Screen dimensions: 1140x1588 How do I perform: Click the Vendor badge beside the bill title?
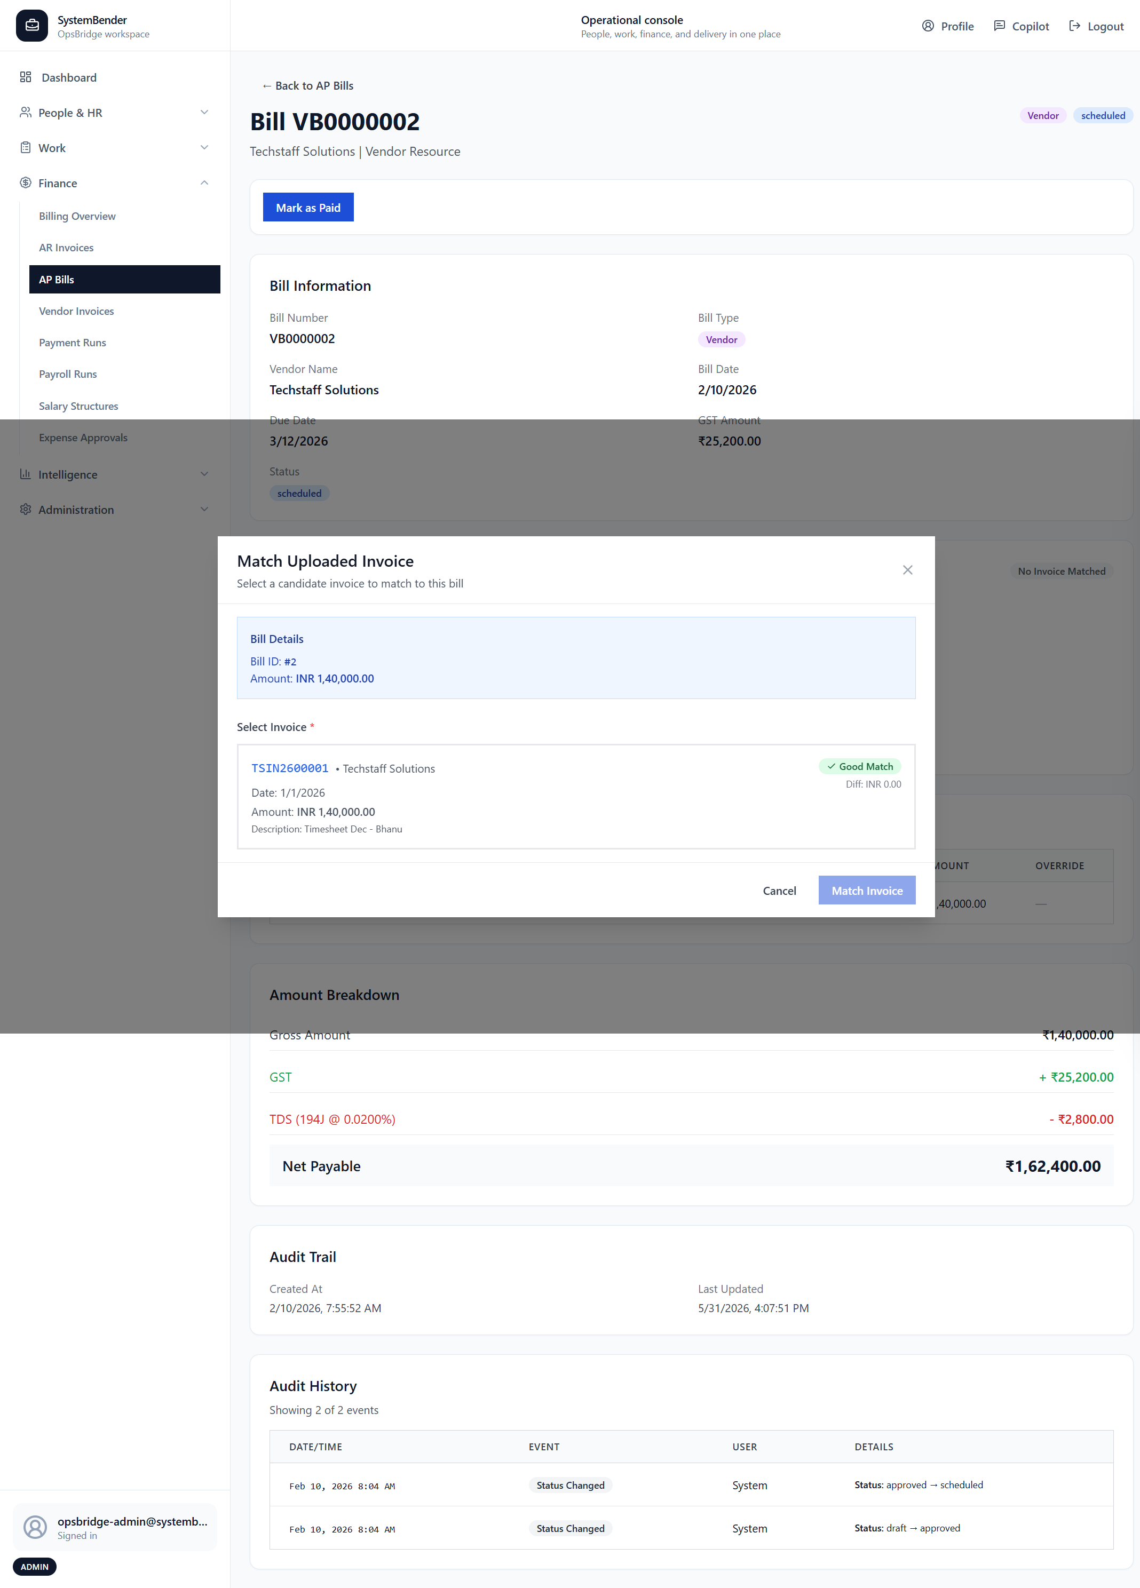1043,116
